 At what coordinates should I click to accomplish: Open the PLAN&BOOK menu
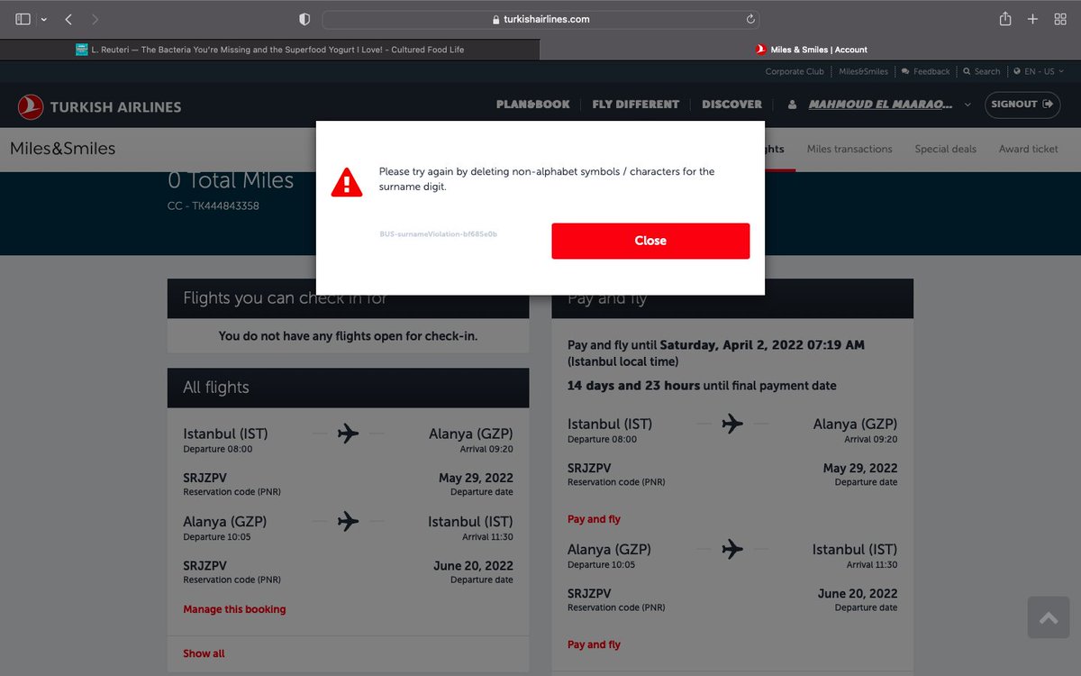[533, 105]
